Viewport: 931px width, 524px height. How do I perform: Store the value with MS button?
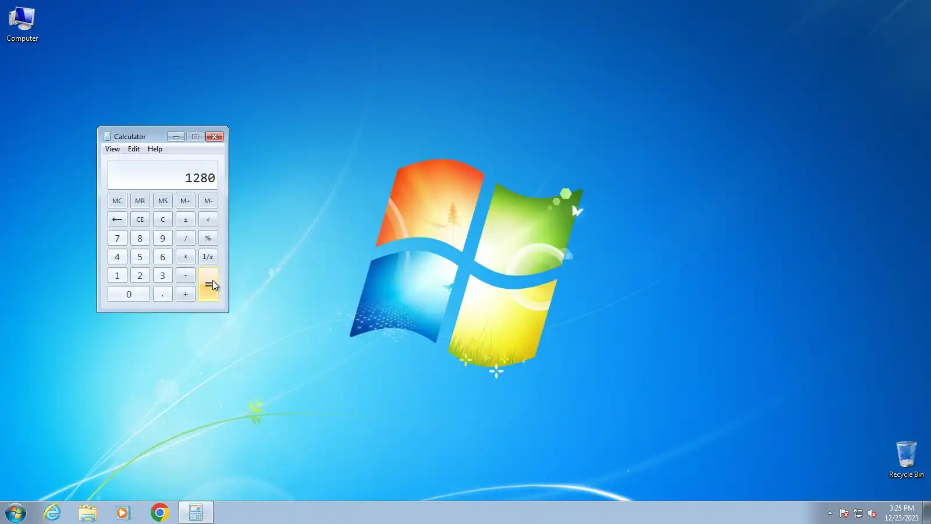(x=163, y=201)
